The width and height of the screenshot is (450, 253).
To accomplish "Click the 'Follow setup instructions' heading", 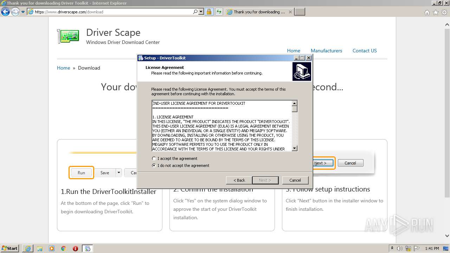I will pyautogui.click(x=328, y=189).
